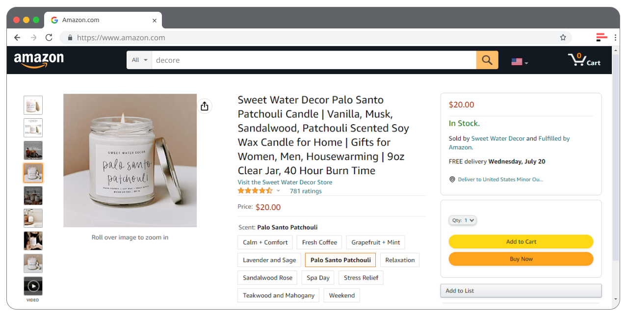Viewport: 628px width, 316px height.
Task: Open the shopping Cart
Action: (584, 59)
